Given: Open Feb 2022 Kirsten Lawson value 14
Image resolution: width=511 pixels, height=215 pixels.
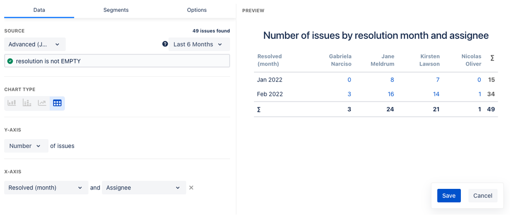Looking at the screenshot, I should point(436,94).
